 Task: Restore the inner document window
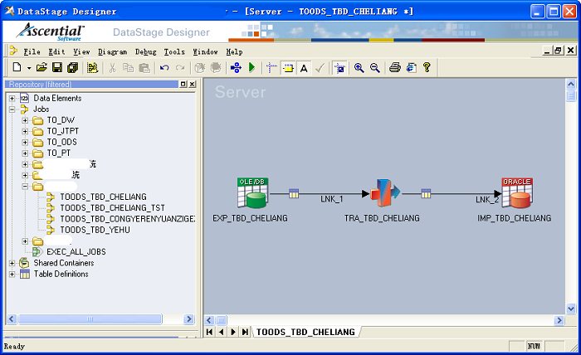point(558,51)
